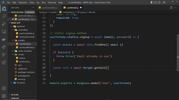The height and width of the screenshot is (100, 179).
Task: Expand the node_modules folder
Action: click(x=22, y=51)
